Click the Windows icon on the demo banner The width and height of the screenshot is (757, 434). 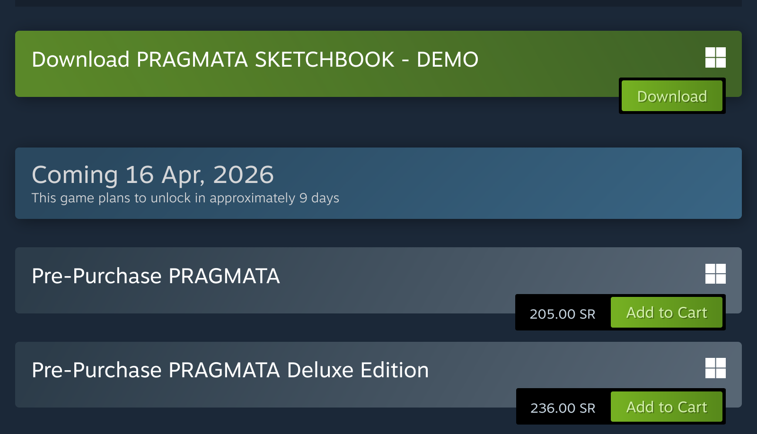pos(715,57)
